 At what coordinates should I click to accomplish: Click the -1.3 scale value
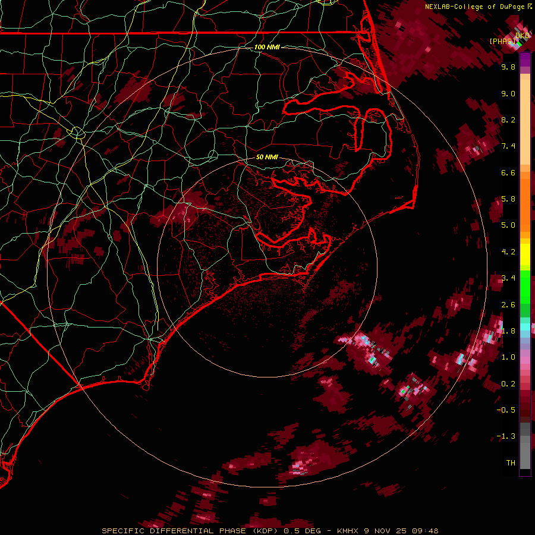pyautogui.click(x=506, y=436)
